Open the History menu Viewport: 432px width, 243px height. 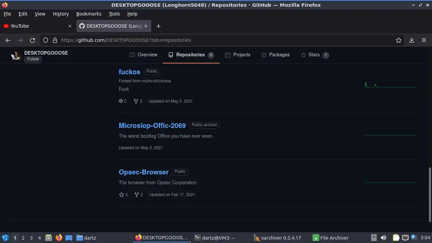(61, 14)
